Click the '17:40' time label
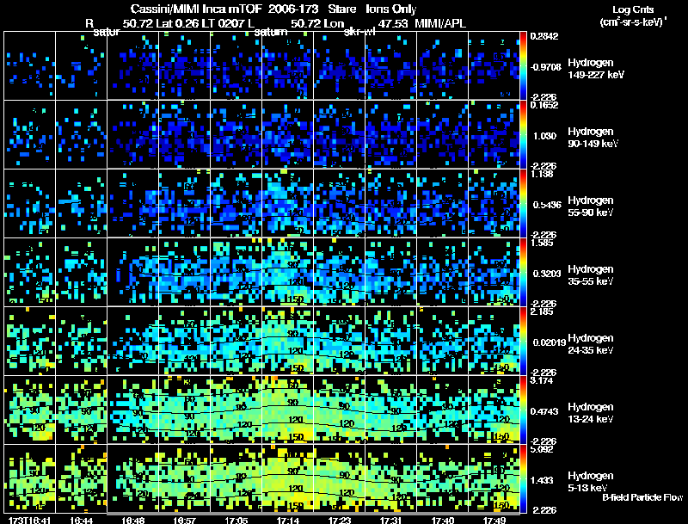This screenshot has height=524, width=688. pos(443,521)
